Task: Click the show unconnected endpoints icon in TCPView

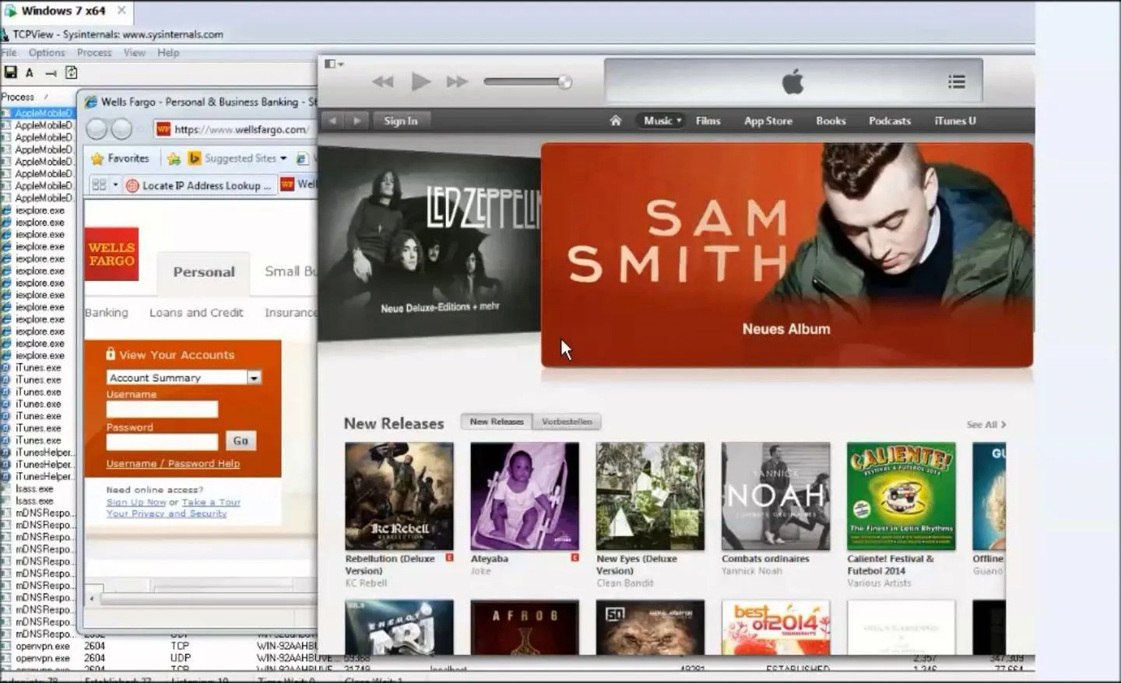Action: click(51, 72)
